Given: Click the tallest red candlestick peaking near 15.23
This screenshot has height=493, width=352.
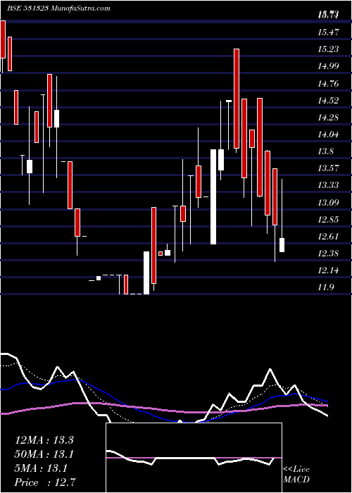Looking at the screenshot, I should [x=237, y=99].
